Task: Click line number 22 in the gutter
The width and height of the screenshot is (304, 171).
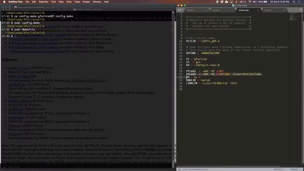Action: tap(180, 77)
